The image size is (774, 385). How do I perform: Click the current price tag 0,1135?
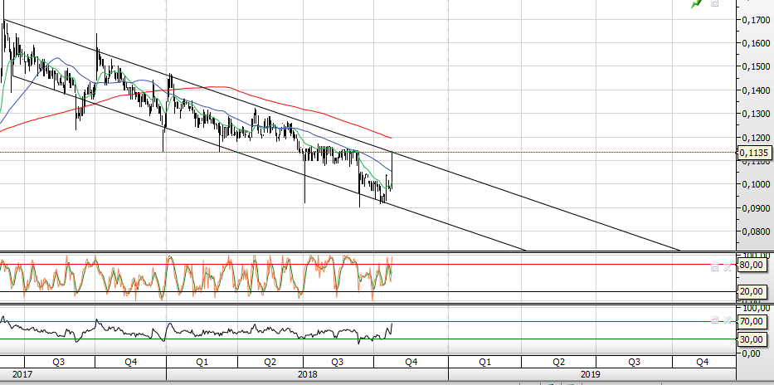point(753,152)
